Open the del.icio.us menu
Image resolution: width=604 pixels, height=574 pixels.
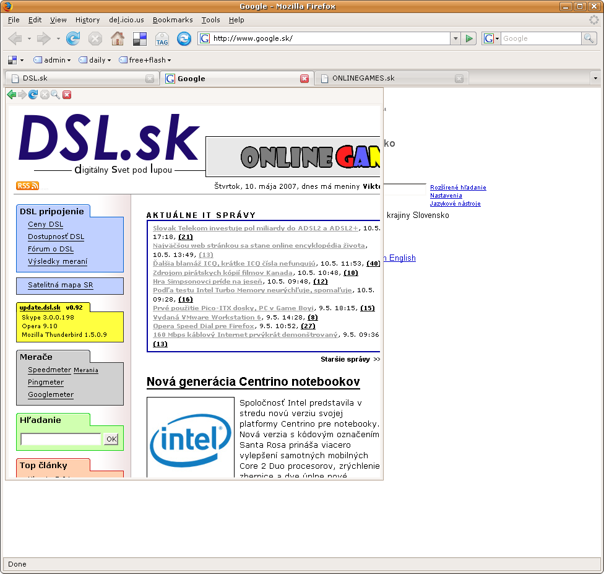coord(126,20)
